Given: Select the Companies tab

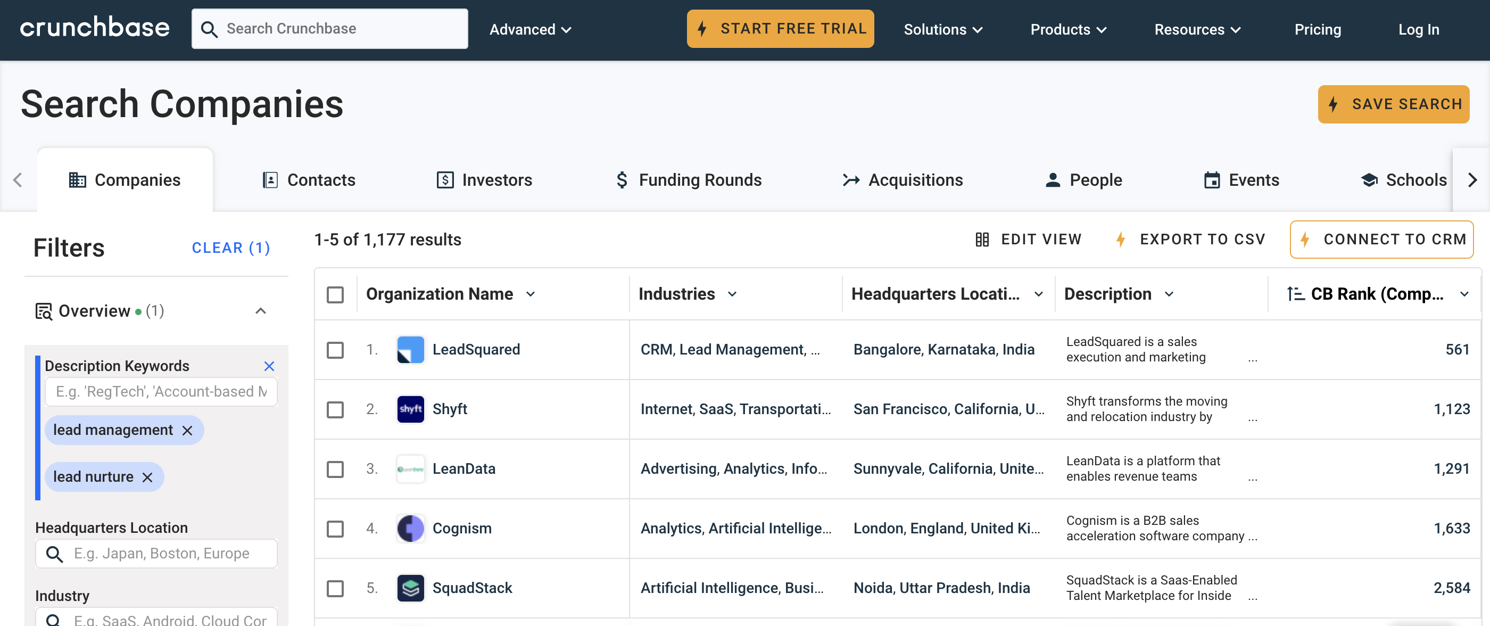Looking at the screenshot, I should coord(125,180).
